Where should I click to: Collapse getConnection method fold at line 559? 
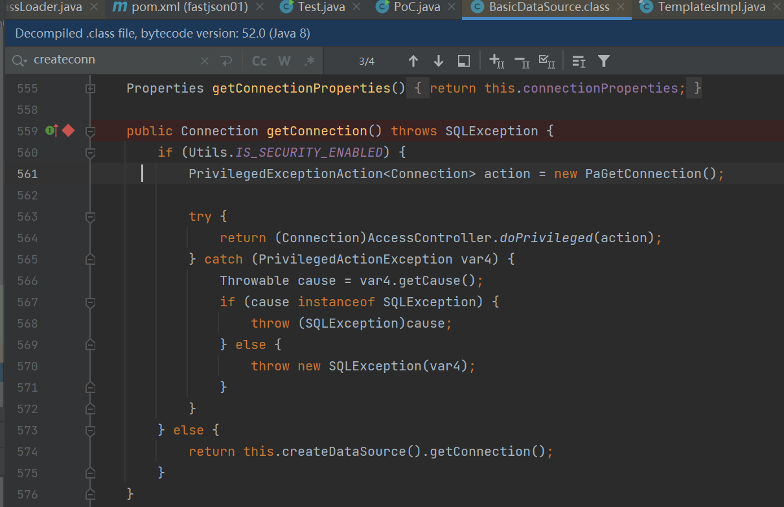pos(91,131)
